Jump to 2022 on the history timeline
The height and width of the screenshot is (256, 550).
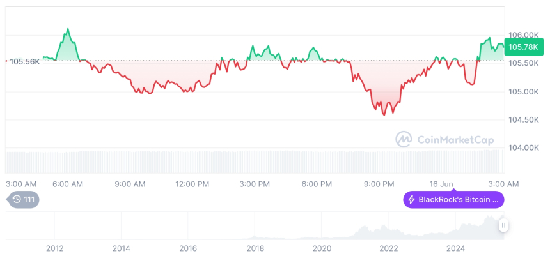[x=389, y=248]
